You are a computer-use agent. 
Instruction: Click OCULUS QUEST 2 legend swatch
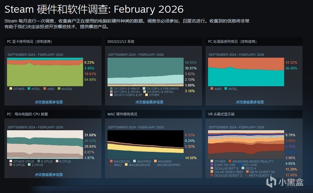tap(212, 175)
